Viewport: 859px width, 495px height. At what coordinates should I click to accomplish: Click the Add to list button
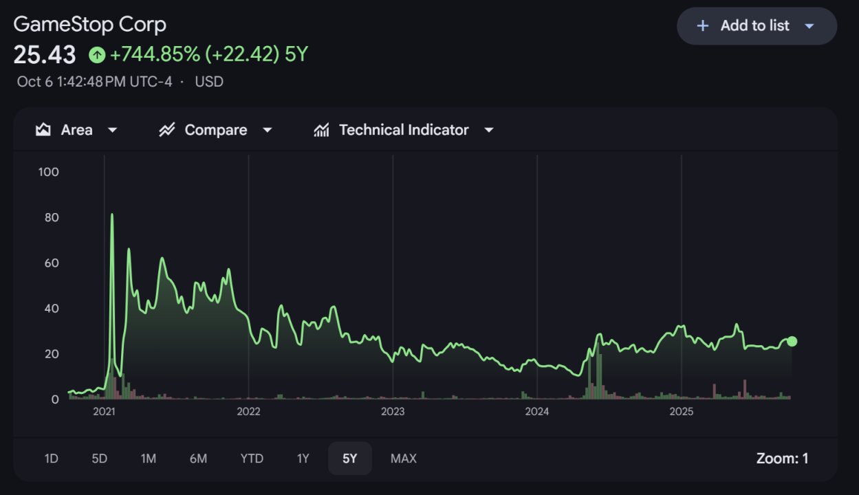coord(754,26)
